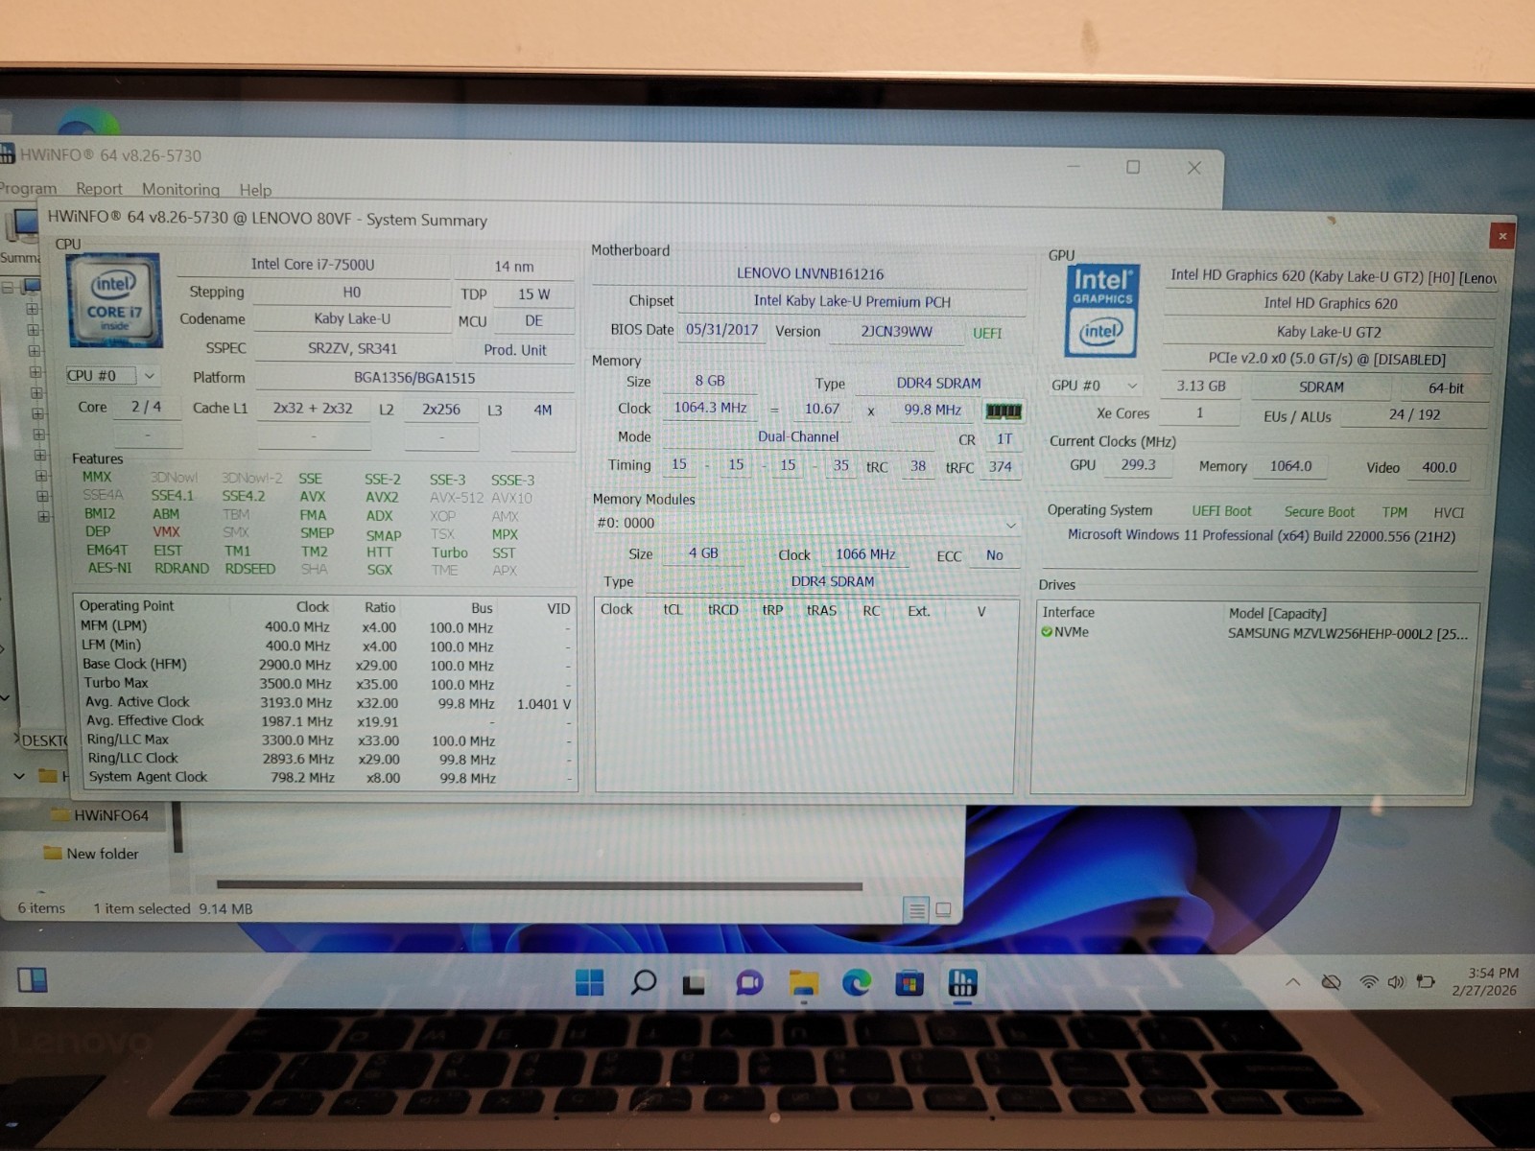Select the Turbo Max operating point row

pyautogui.click(x=326, y=684)
